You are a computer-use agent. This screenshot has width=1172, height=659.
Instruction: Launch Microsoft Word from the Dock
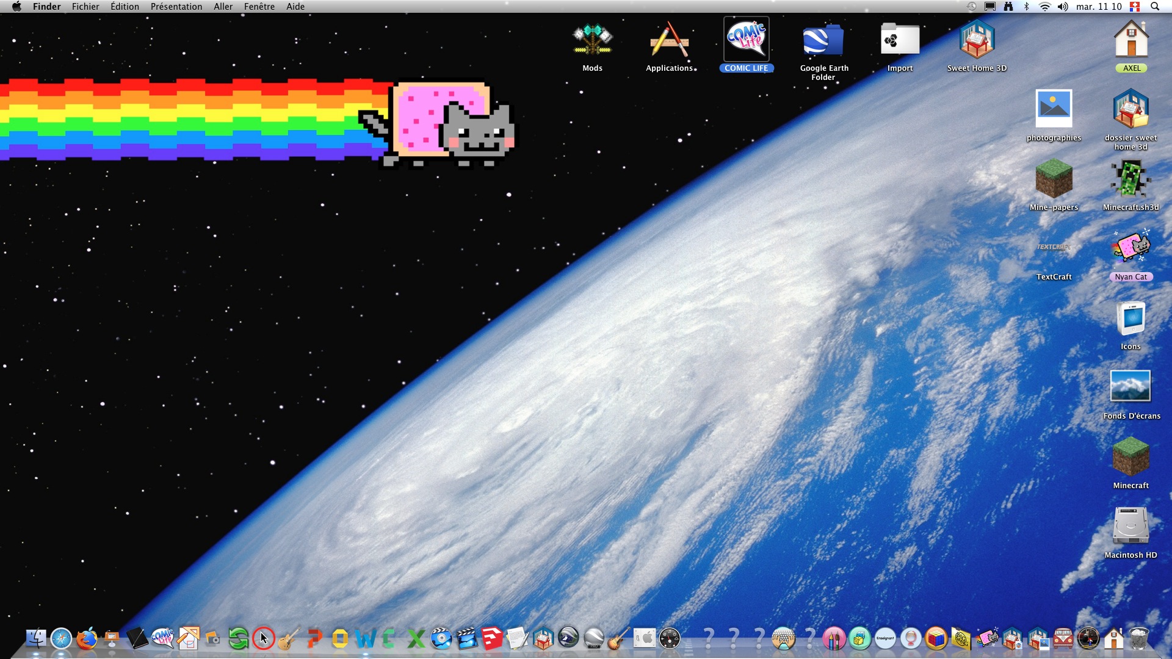(365, 639)
